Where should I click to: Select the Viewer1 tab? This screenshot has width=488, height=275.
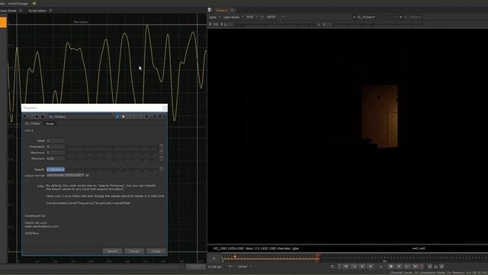point(222,10)
